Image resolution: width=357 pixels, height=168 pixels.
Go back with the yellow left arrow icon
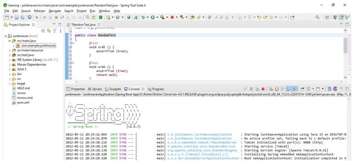(271, 17)
